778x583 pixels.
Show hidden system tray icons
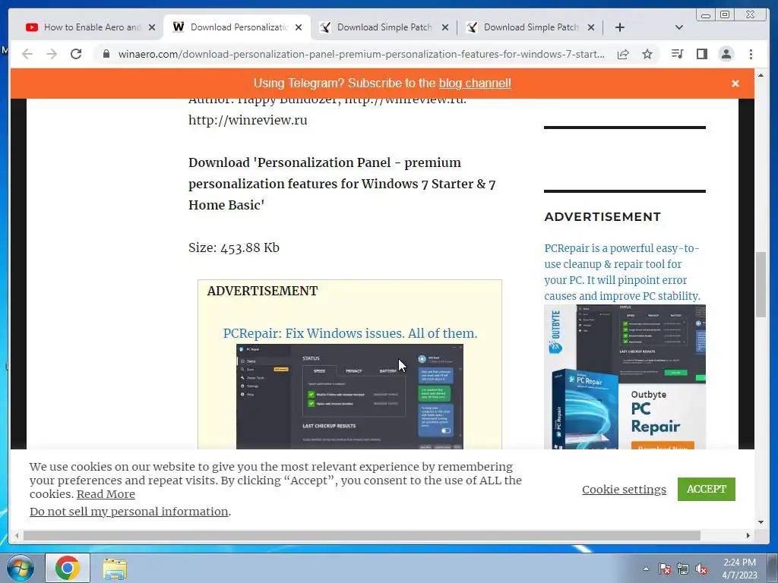click(x=646, y=569)
